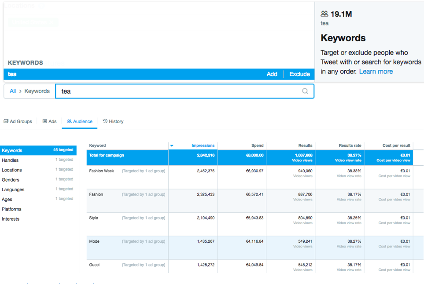Click Add to target the tea keyword
This screenshot has height=284, width=424.
272,74
